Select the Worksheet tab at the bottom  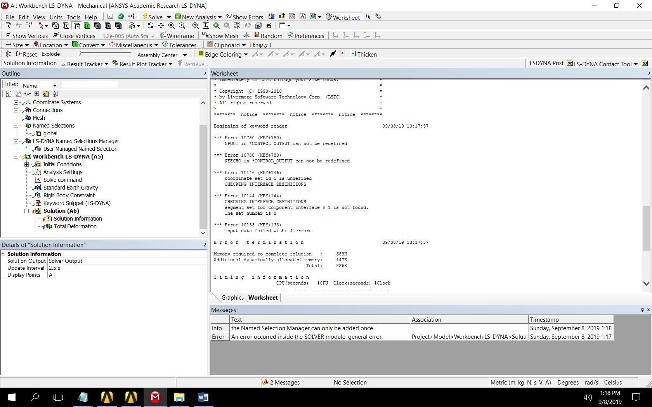tap(263, 297)
